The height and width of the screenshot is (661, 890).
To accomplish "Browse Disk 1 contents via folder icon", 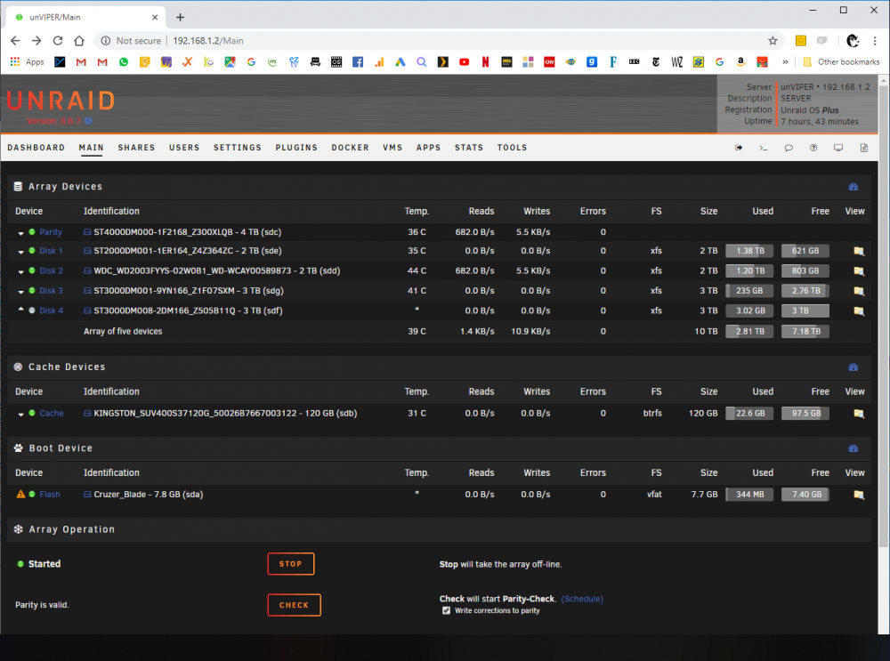I will coord(859,251).
